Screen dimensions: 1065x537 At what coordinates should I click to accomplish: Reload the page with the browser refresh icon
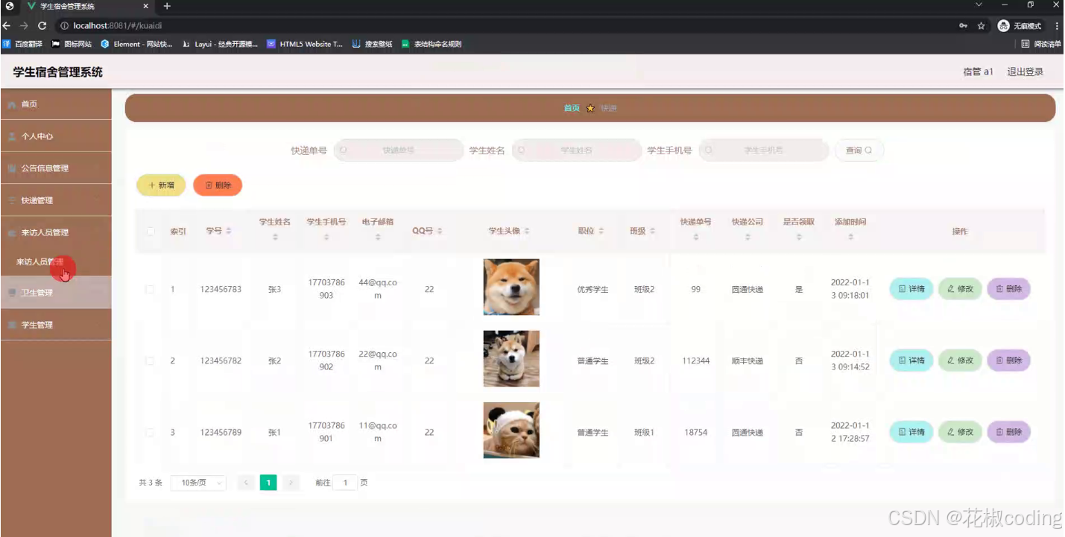[x=42, y=25]
